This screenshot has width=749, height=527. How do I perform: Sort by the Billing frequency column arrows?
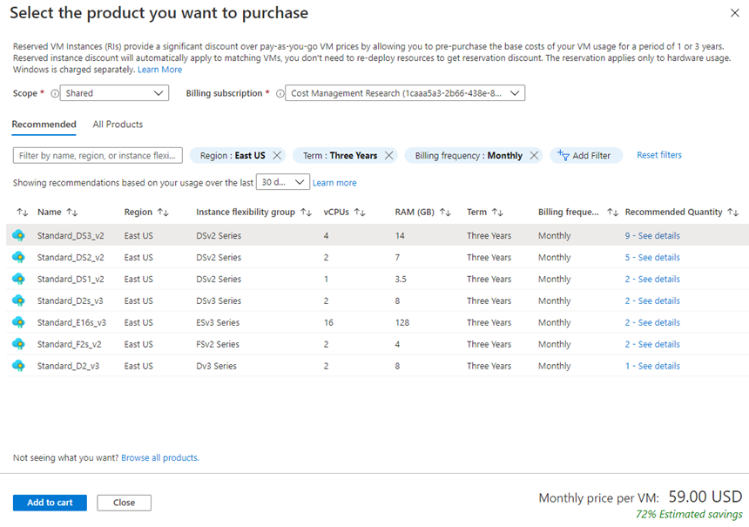613,213
